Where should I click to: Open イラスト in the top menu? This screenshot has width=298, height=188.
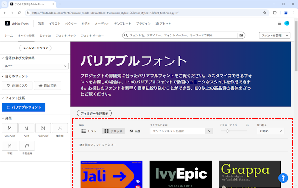pos(54,24)
